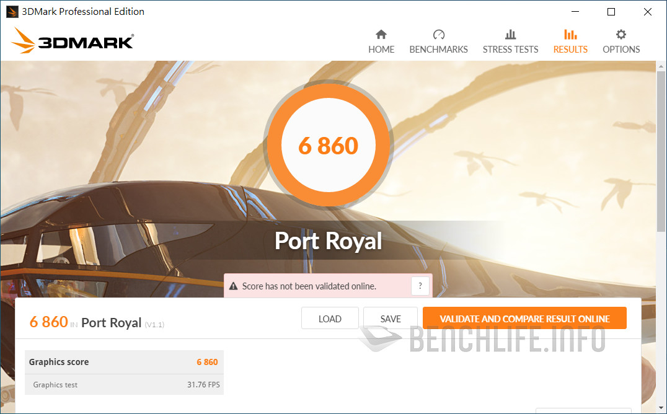Click the Home house icon

(x=381, y=35)
